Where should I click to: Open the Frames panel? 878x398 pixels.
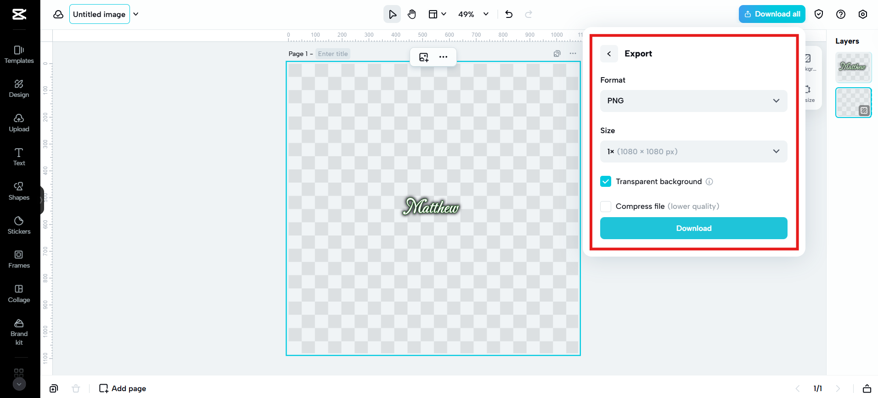pyautogui.click(x=19, y=259)
